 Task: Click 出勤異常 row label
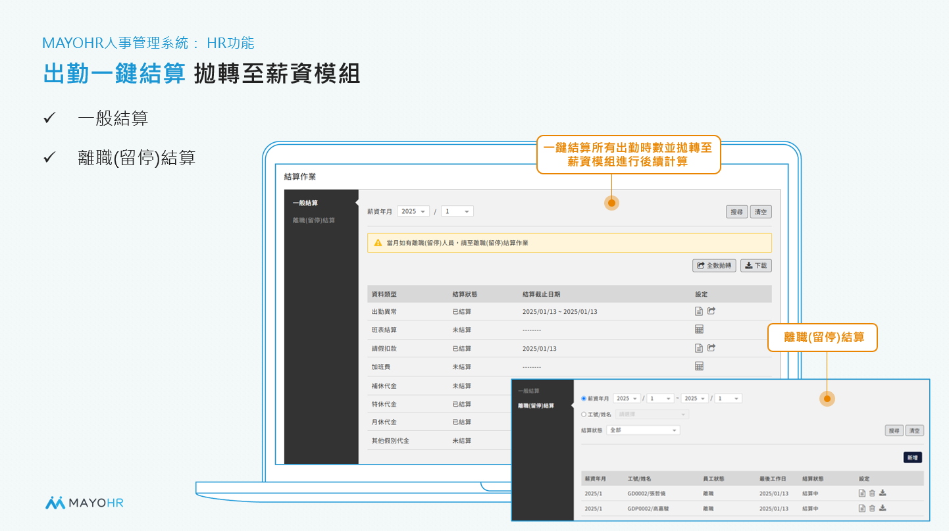[384, 311]
